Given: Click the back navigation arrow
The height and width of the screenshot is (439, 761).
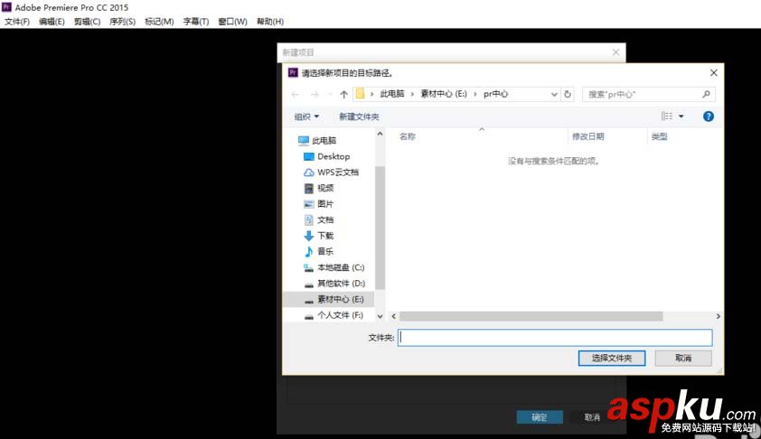Looking at the screenshot, I should 295,94.
